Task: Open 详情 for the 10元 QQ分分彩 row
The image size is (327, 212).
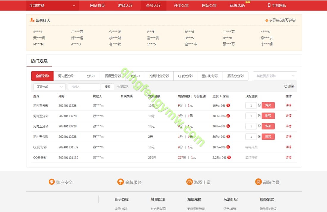Action: coord(288,147)
